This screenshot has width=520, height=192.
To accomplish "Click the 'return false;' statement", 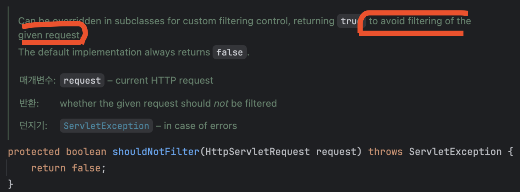I will click(x=68, y=168).
